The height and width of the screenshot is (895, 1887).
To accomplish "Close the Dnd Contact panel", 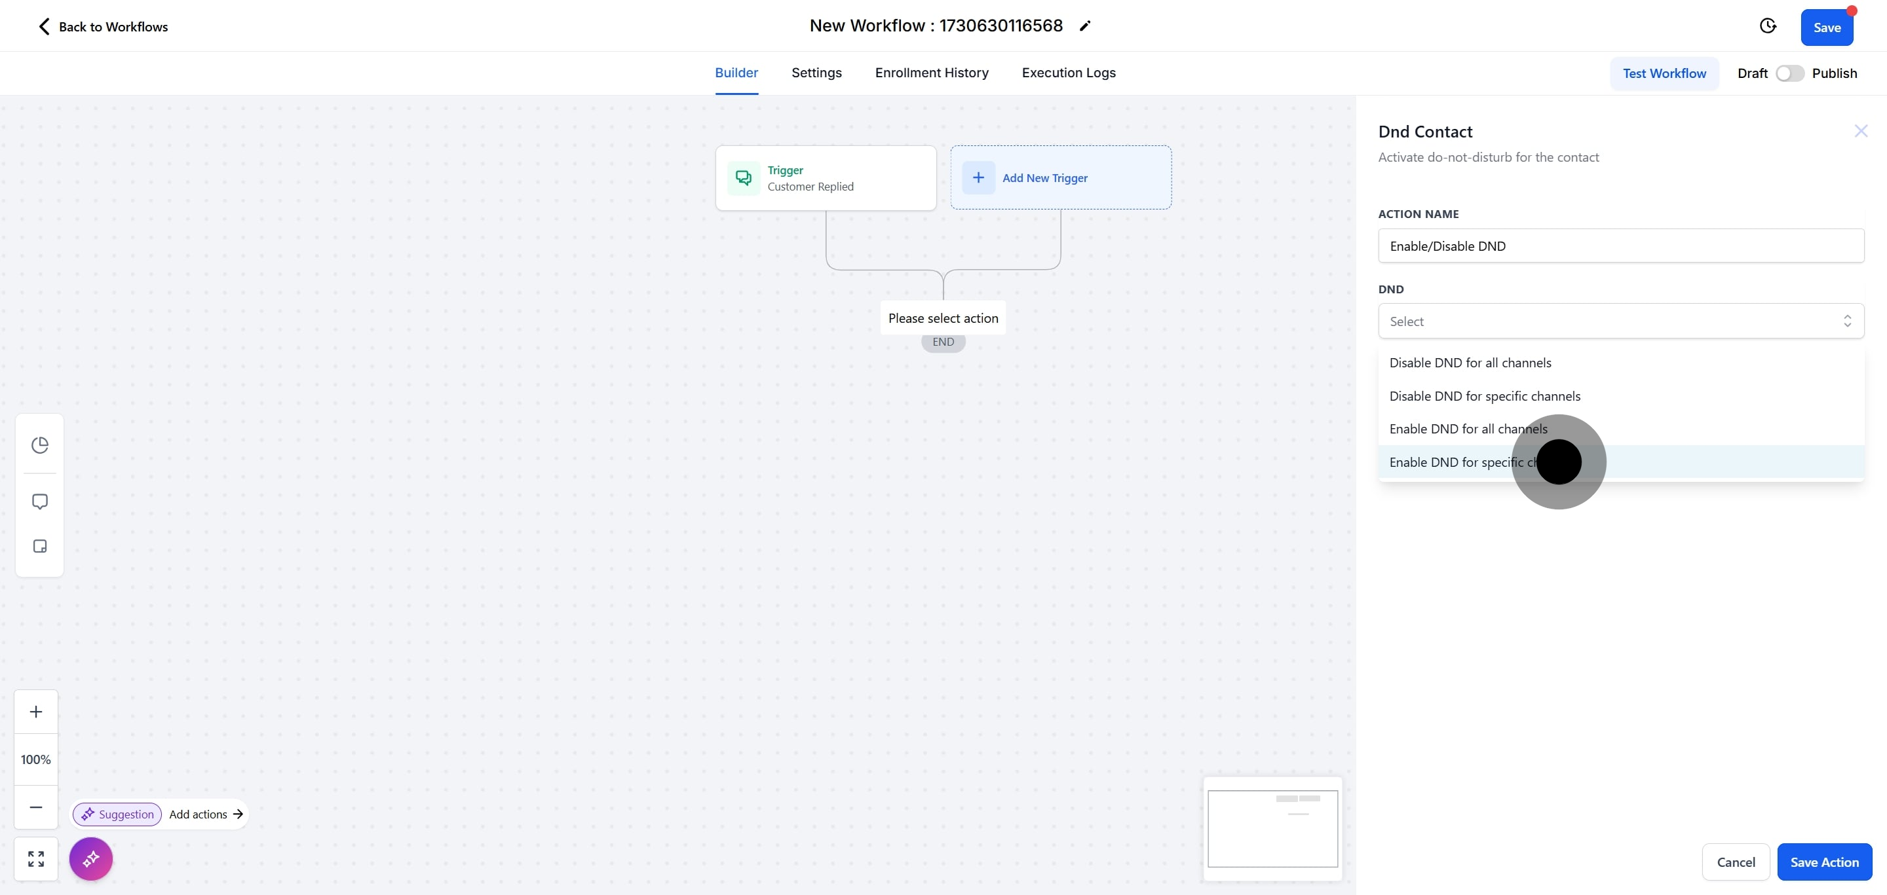I will click(x=1861, y=131).
